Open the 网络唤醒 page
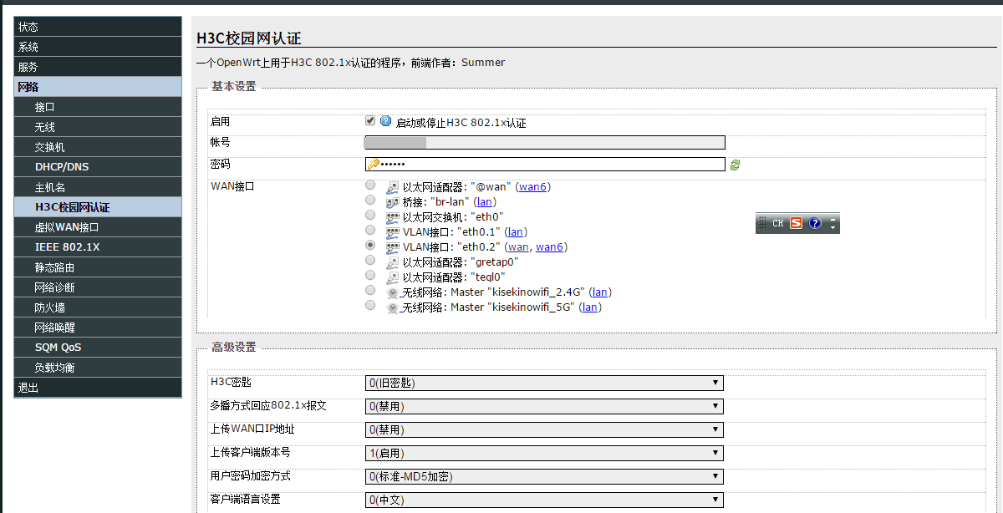 click(x=98, y=328)
